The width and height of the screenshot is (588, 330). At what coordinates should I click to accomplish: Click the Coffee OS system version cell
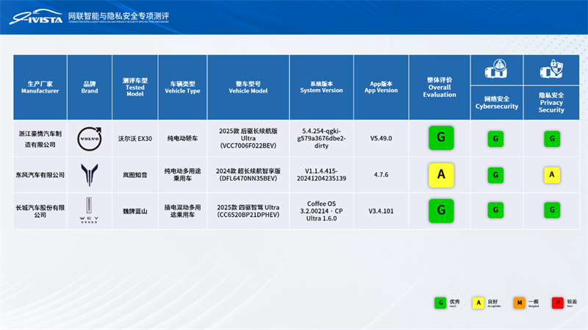point(321,210)
